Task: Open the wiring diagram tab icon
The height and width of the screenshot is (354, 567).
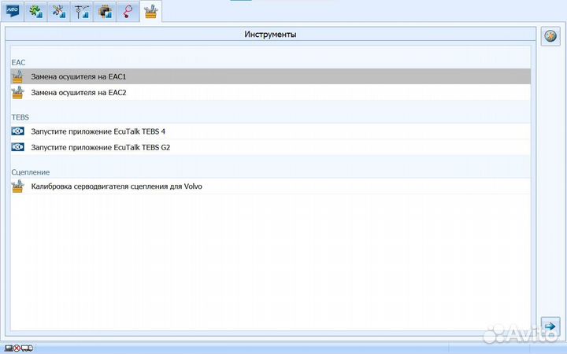Action: [80, 11]
